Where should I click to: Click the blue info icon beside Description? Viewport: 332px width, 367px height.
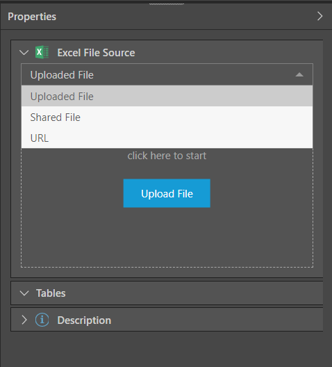(42, 320)
